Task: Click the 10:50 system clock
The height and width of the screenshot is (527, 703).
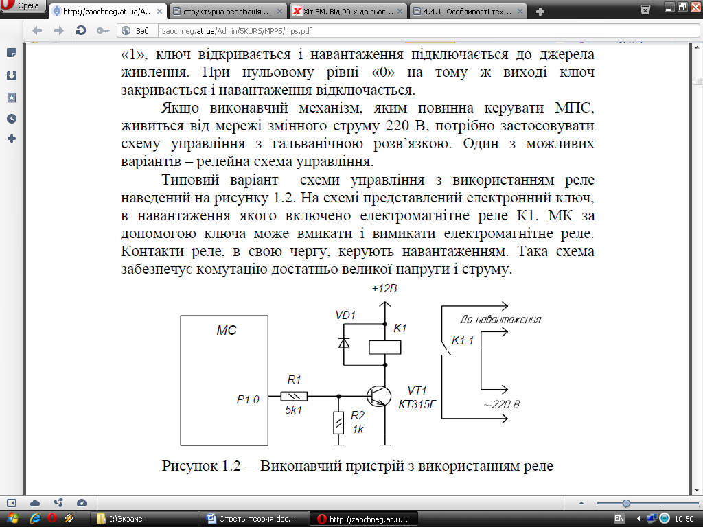Action: coord(684,519)
